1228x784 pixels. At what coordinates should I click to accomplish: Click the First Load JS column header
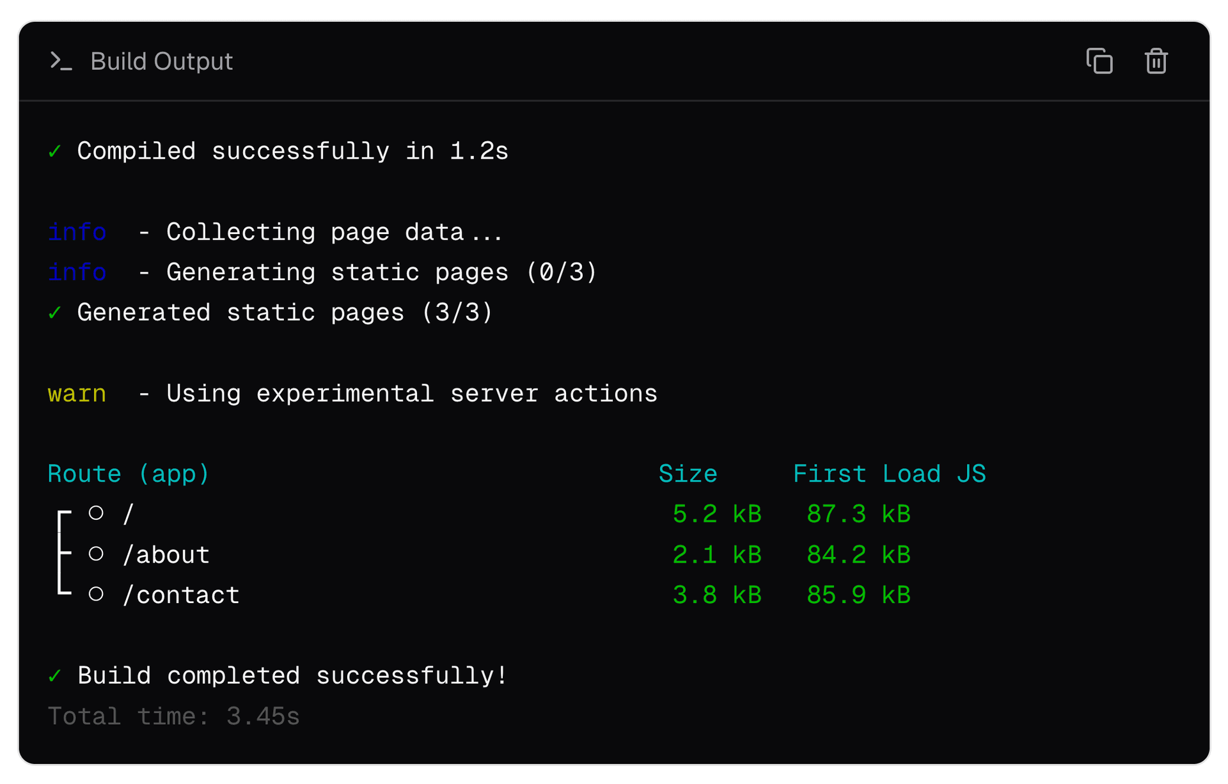889,474
